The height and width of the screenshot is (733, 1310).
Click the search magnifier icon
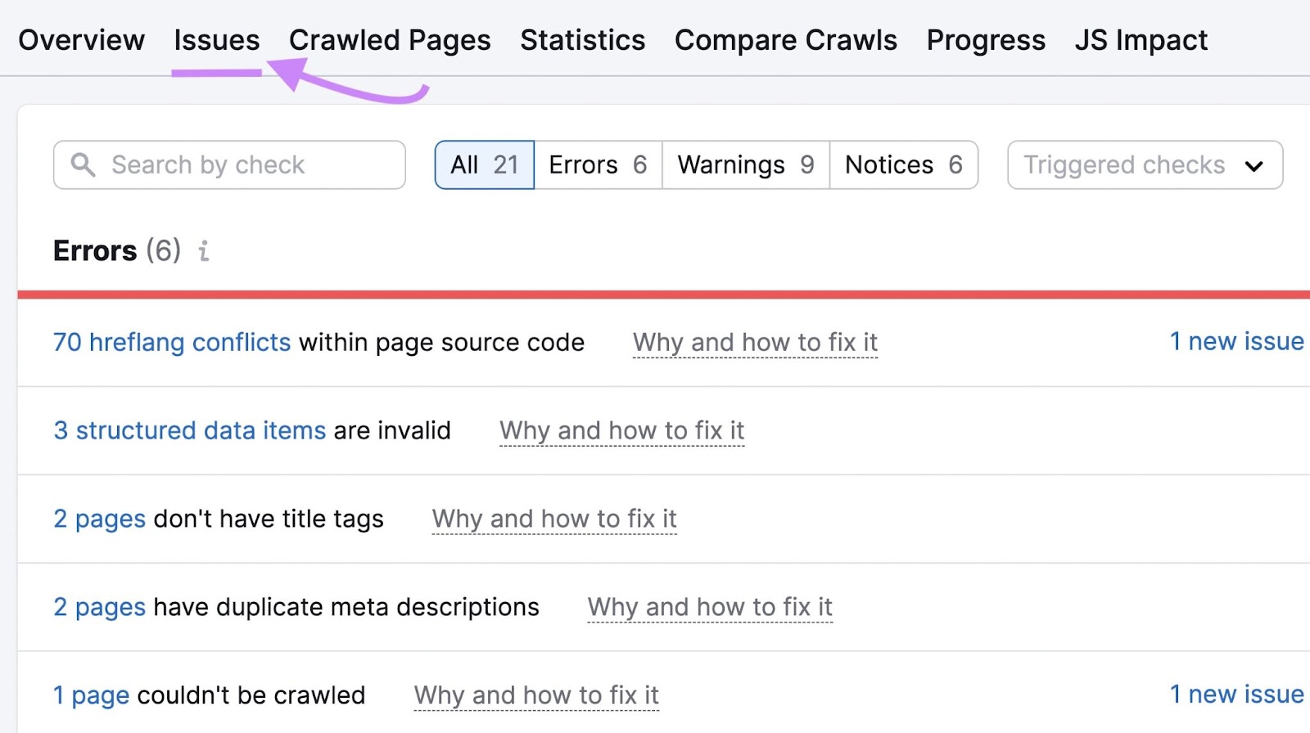coord(83,164)
